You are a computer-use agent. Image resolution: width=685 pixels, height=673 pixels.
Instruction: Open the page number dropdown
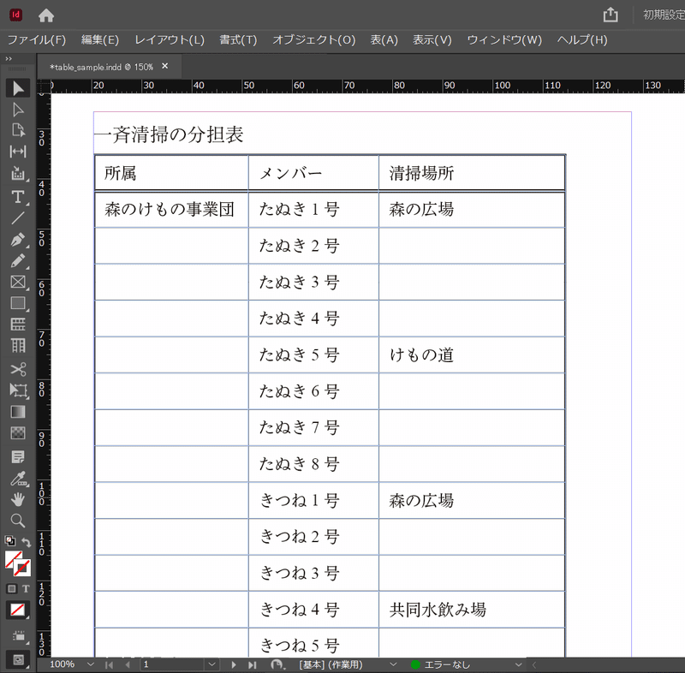click(211, 664)
